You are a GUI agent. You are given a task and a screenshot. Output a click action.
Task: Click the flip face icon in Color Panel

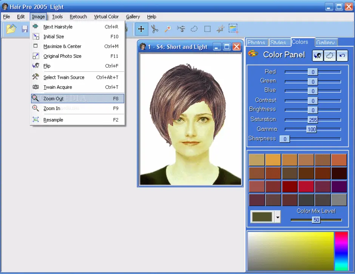[x=318, y=55]
